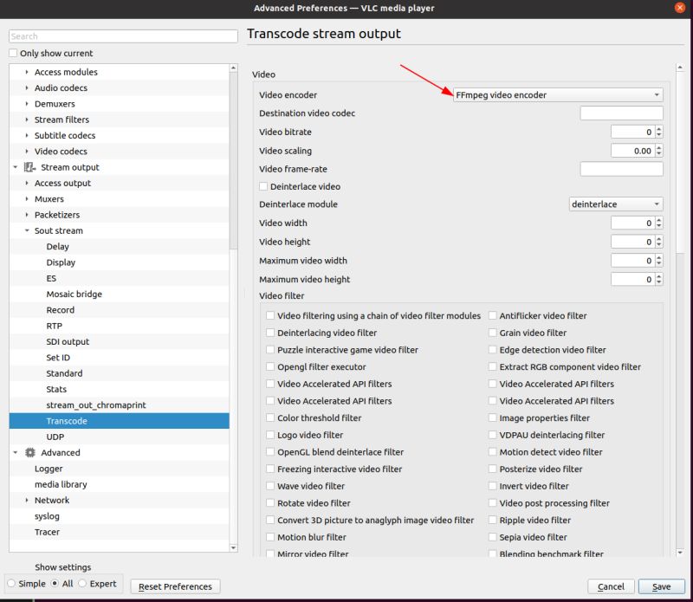Image resolution: width=693 pixels, height=602 pixels.
Task: Enable Rotate video filter checkbox
Action: [x=270, y=503]
